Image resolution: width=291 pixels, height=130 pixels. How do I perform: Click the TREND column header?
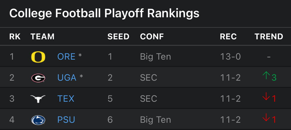point(269,37)
